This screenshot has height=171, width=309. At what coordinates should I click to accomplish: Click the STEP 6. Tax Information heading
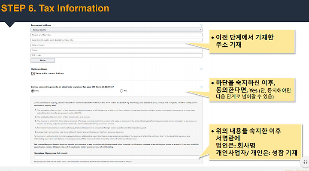(x=55, y=9)
